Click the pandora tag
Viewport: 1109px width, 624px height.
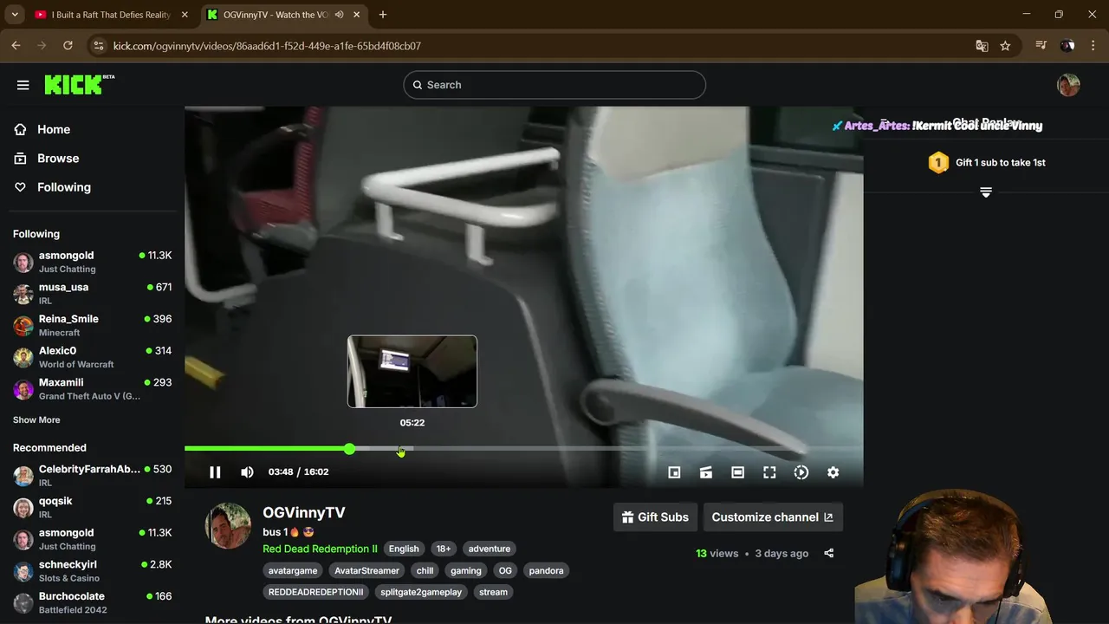546,570
